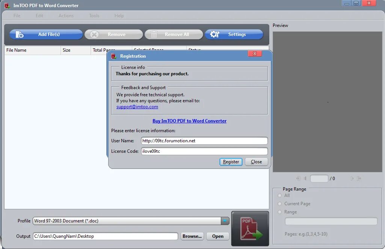Click the preview pane area

(327, 101)
